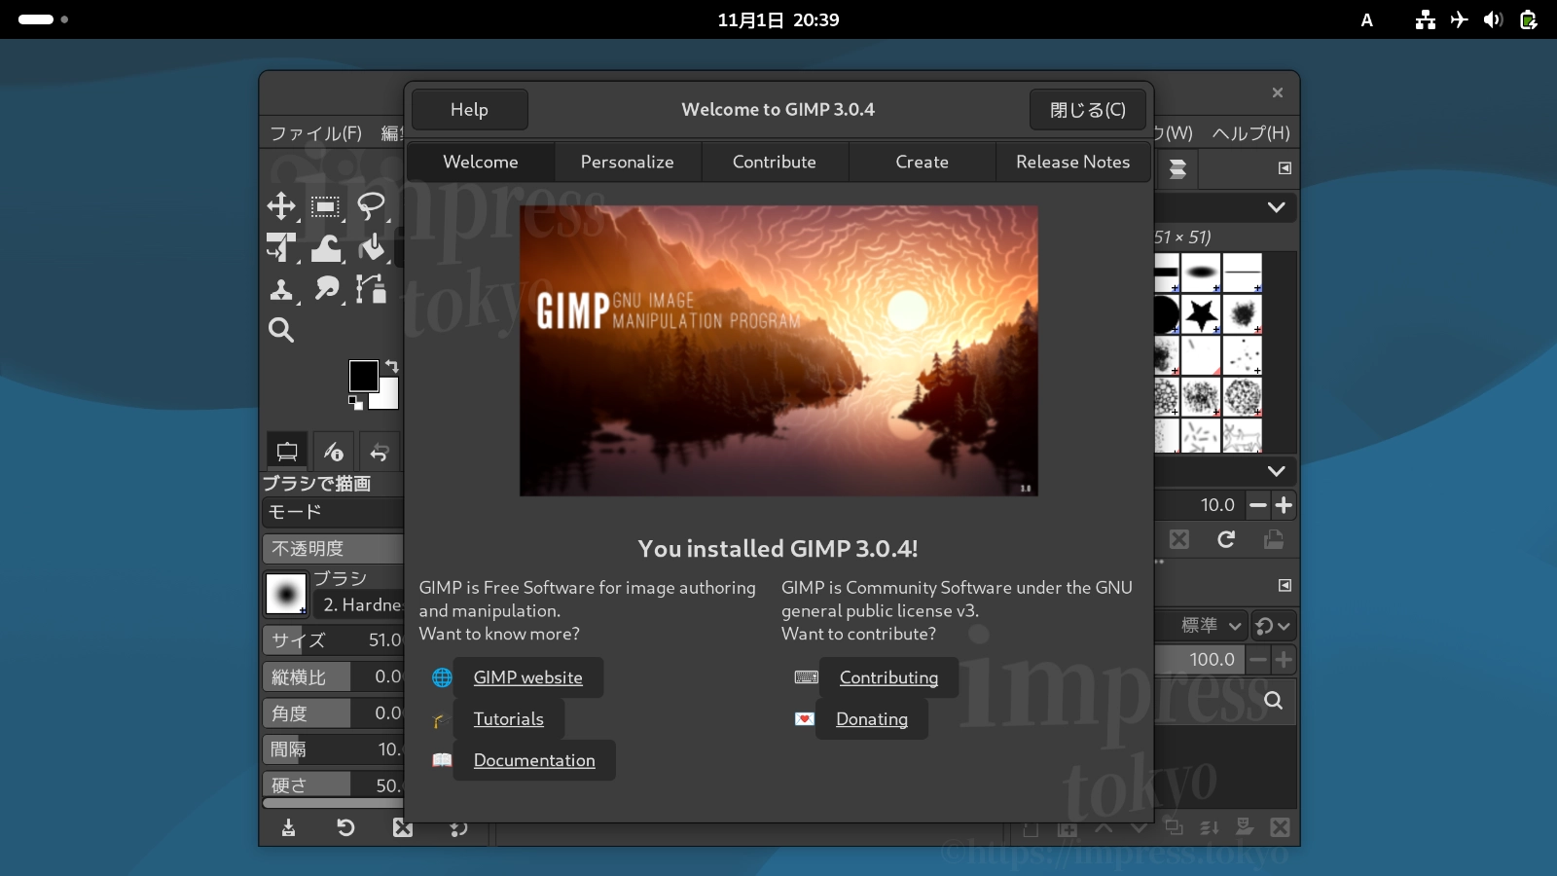This screenshot has height=876, width=1557.
Task: Open the GIMP website link
Action: 528,677
